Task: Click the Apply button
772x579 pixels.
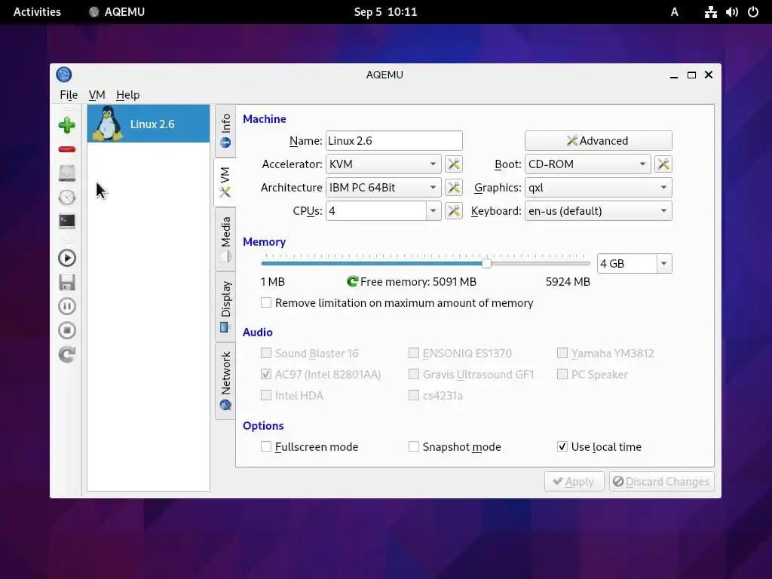Action: coord(574,481)
